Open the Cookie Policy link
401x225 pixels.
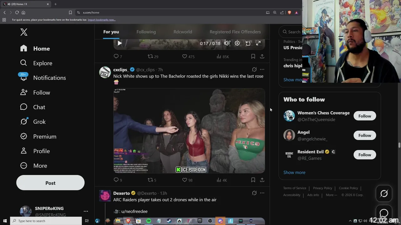coord(348,188)
